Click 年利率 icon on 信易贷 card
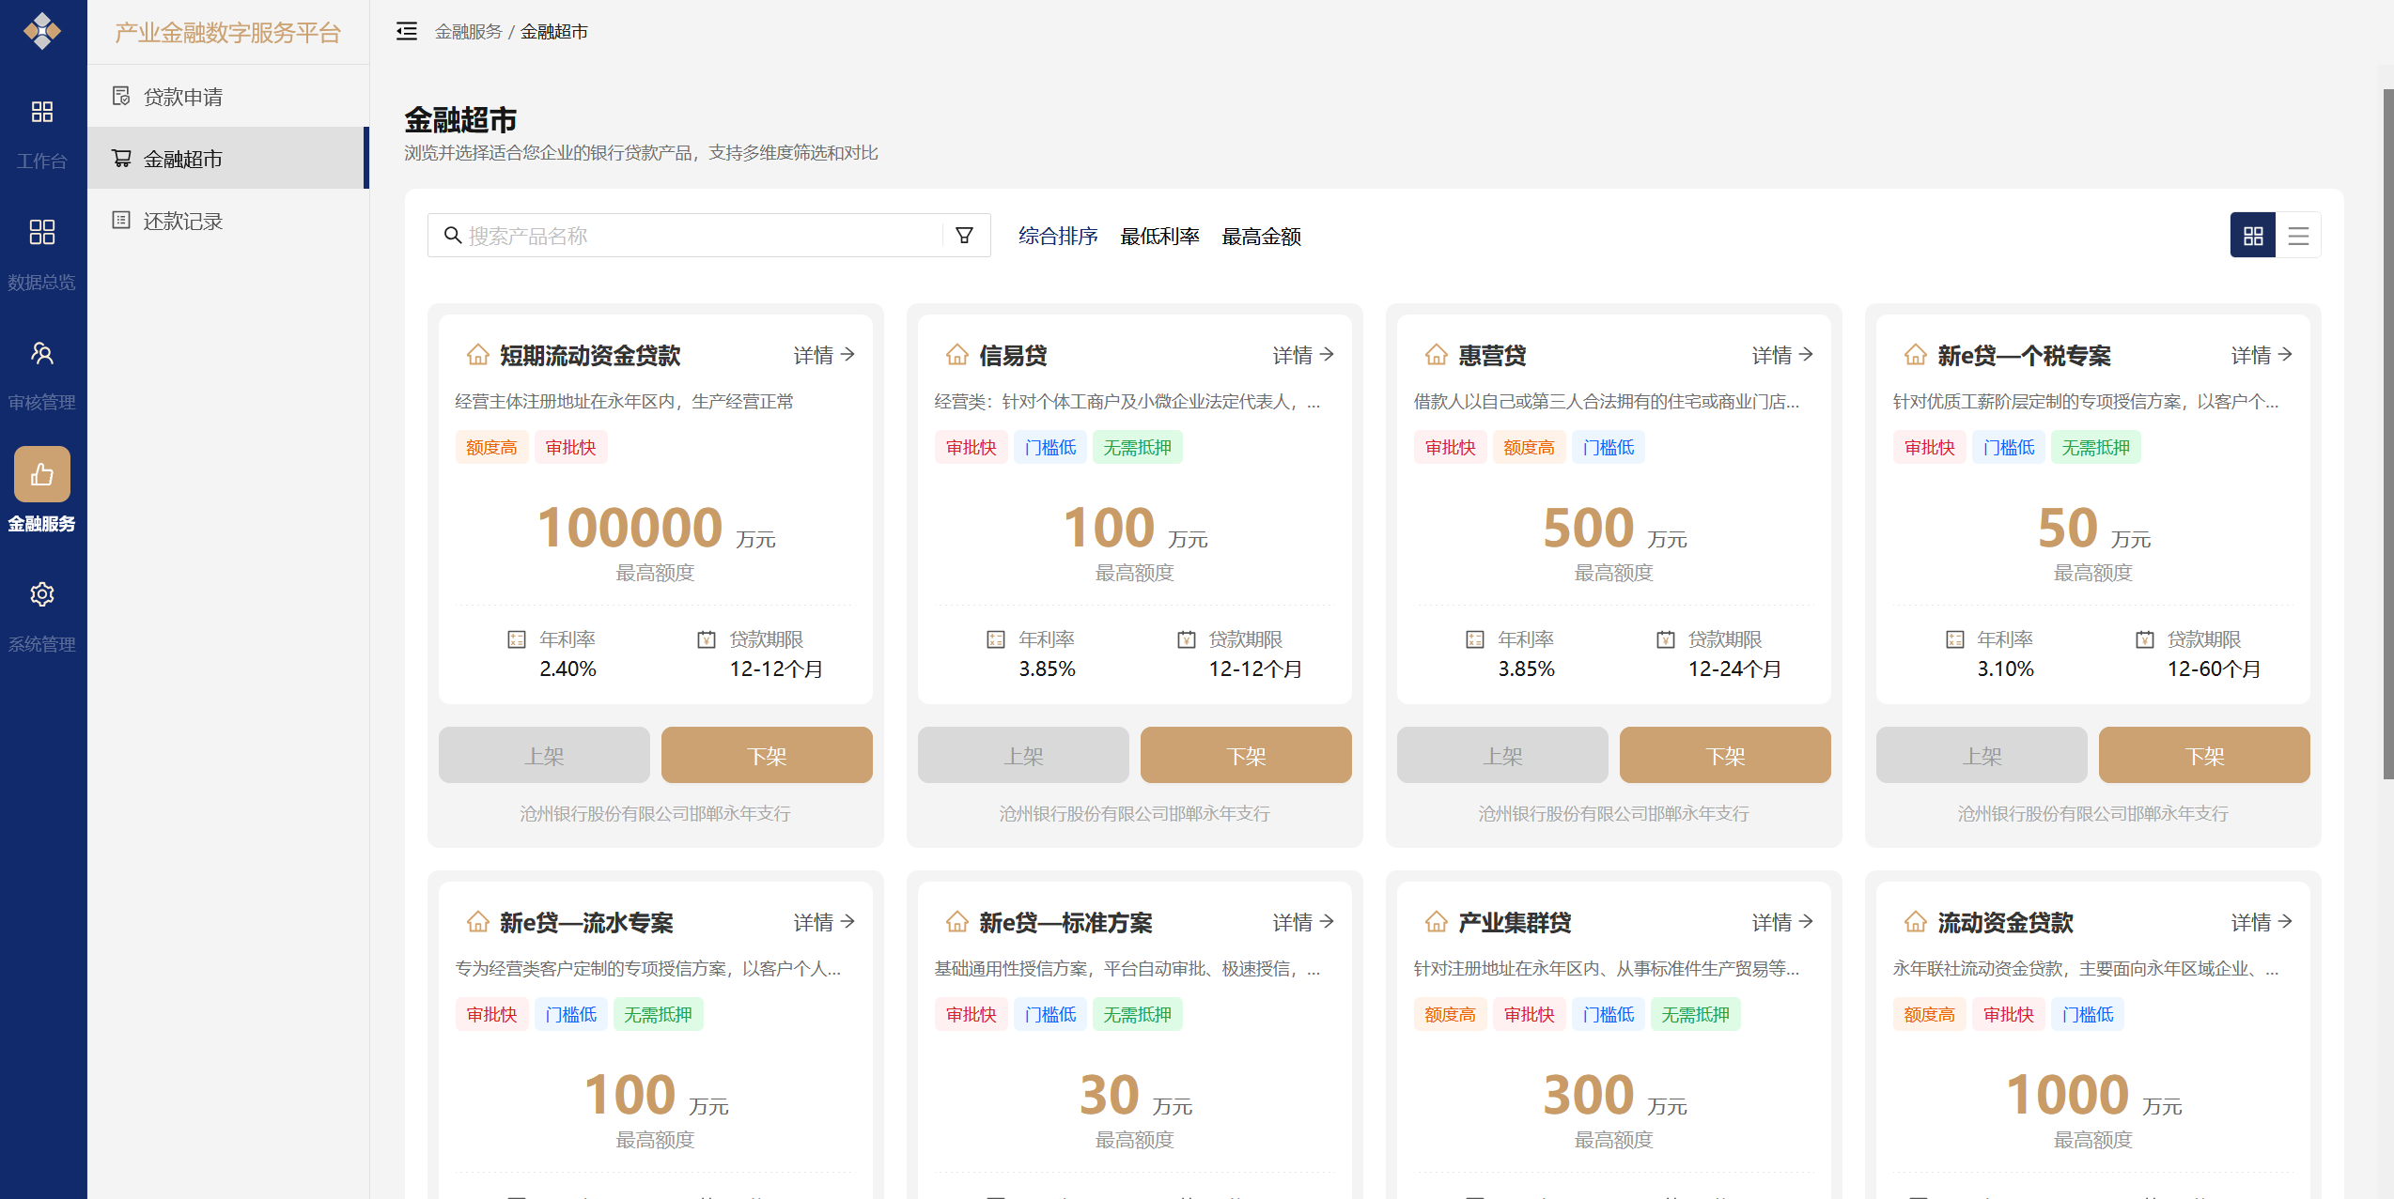2394x1199 pixels. pos(996,639)
